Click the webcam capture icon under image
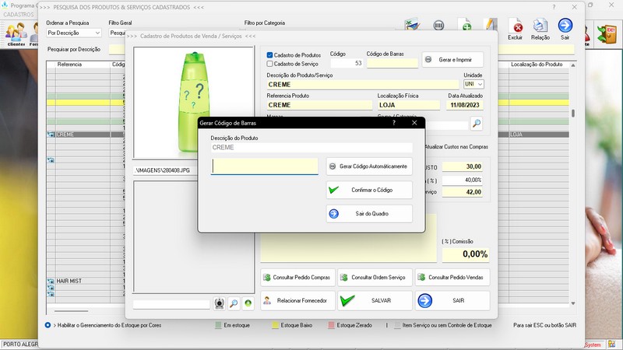623x350 pixels. coord(220,303)
